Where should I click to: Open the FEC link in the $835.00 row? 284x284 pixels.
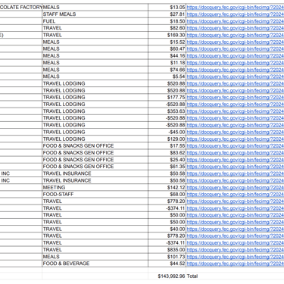pyautogui.click(x=235, y=250)
